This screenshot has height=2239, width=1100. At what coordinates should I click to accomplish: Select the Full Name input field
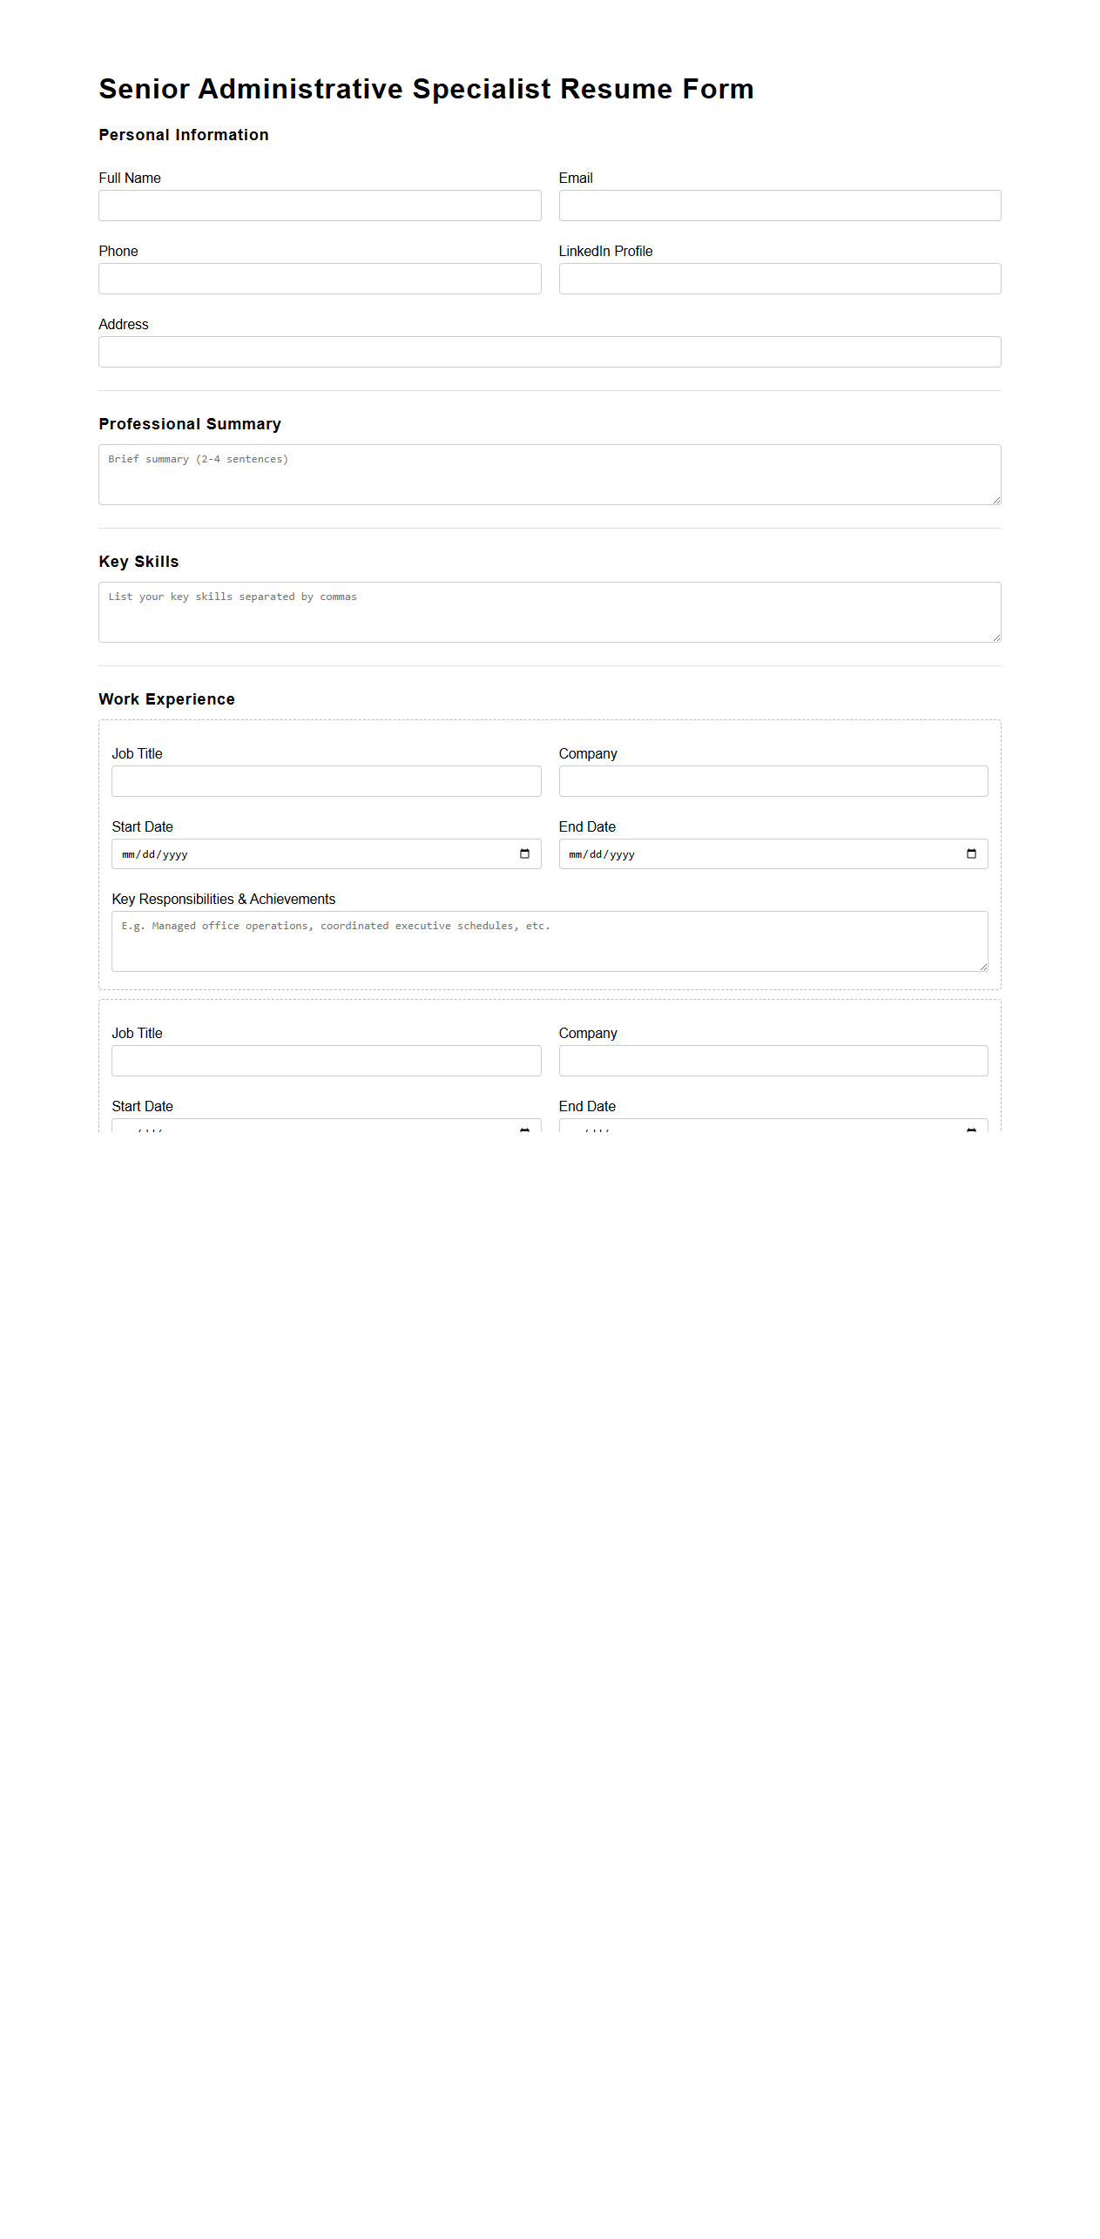320,206
